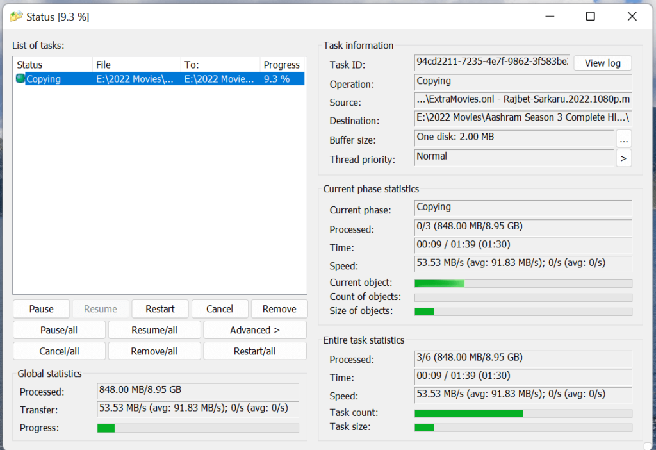Click the Operation field in Task information
Image resolution: width=656 pixels, height=450 pixels.
click(523, 81)
